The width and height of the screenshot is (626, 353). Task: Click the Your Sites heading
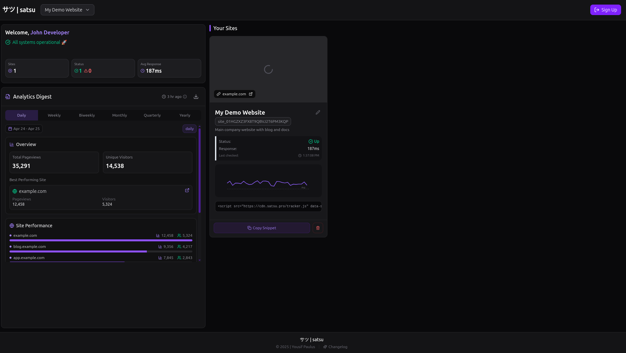[225, 28]
